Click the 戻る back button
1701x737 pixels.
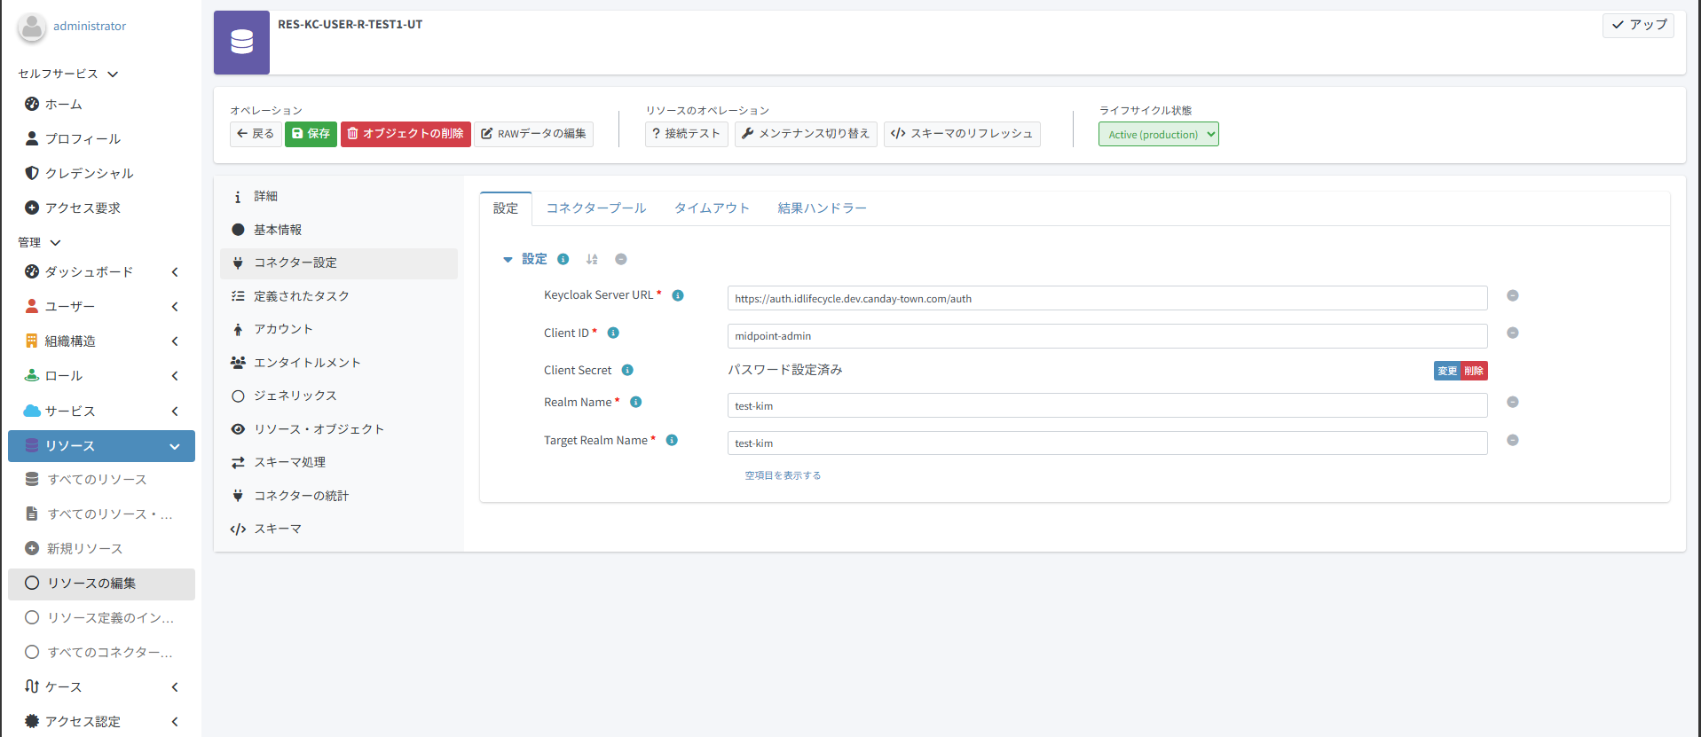pyautogui.click(x=256, y=134)
